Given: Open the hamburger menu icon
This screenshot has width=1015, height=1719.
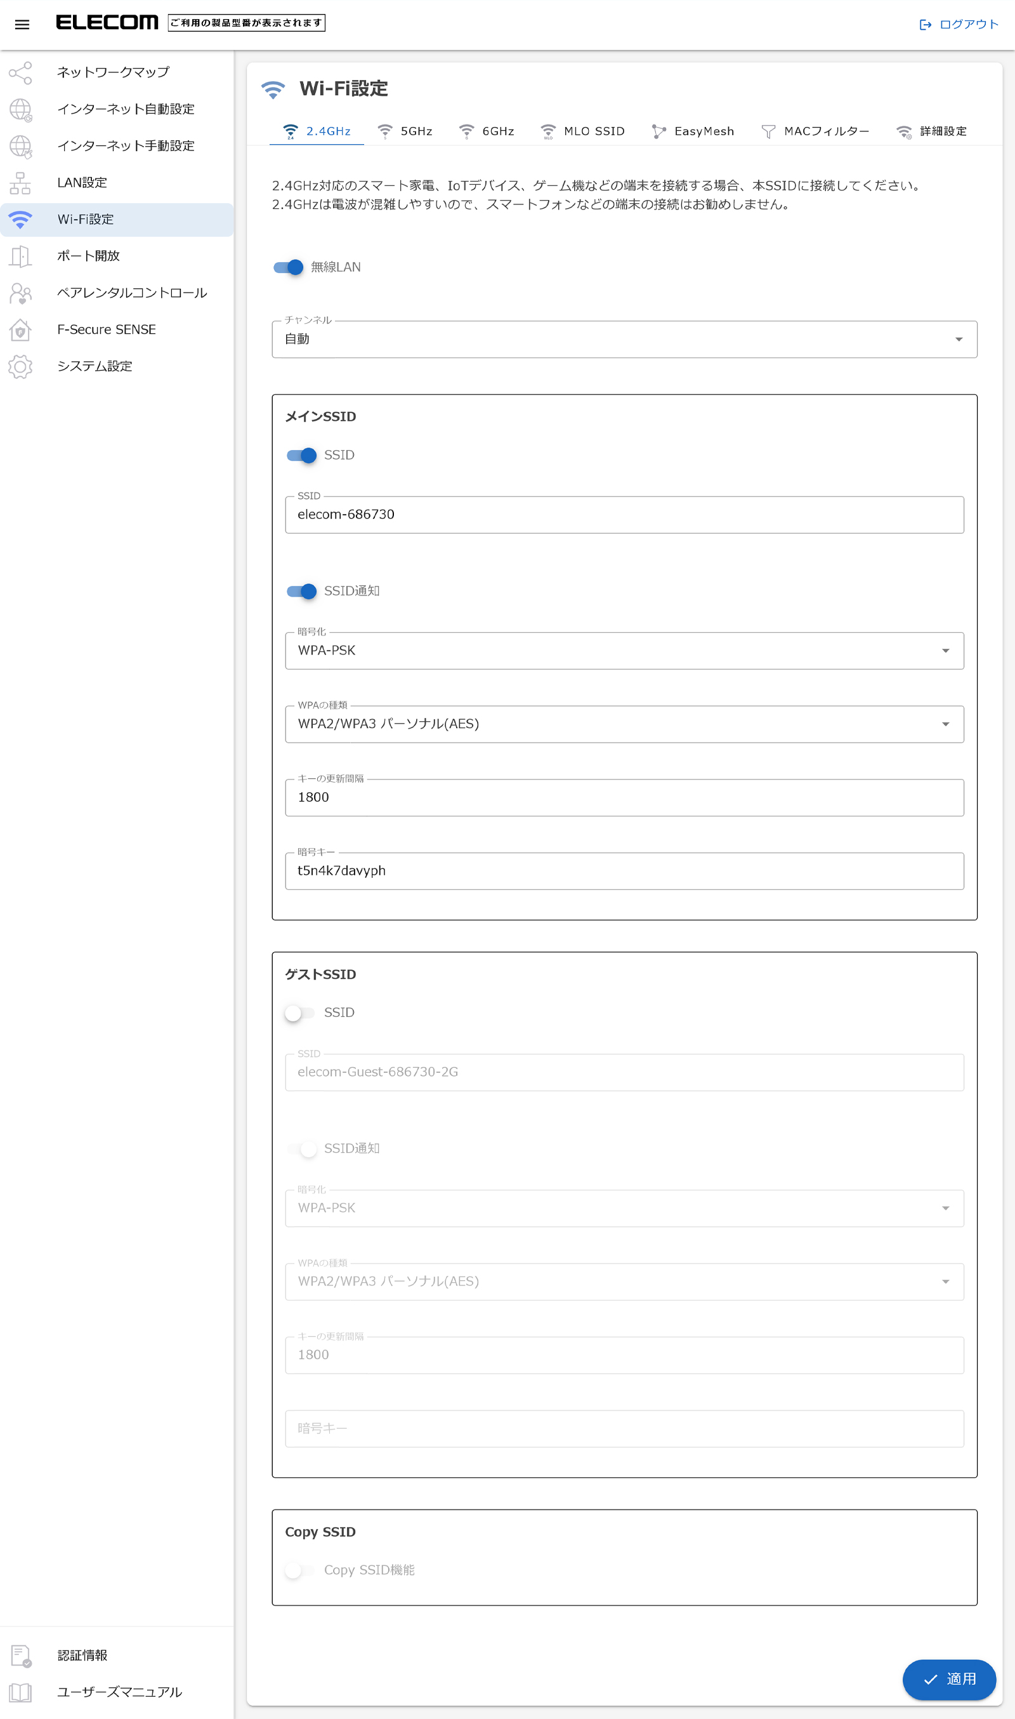Looking at the screenshot, I should [x=22, y=25].
